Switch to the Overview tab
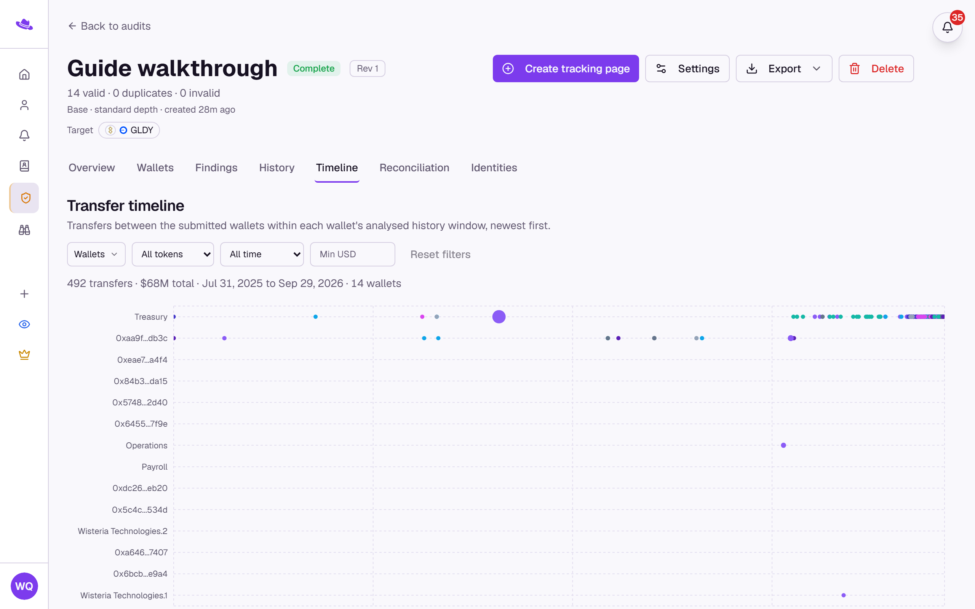Screen dimensions: 975x609 point(91,167)
